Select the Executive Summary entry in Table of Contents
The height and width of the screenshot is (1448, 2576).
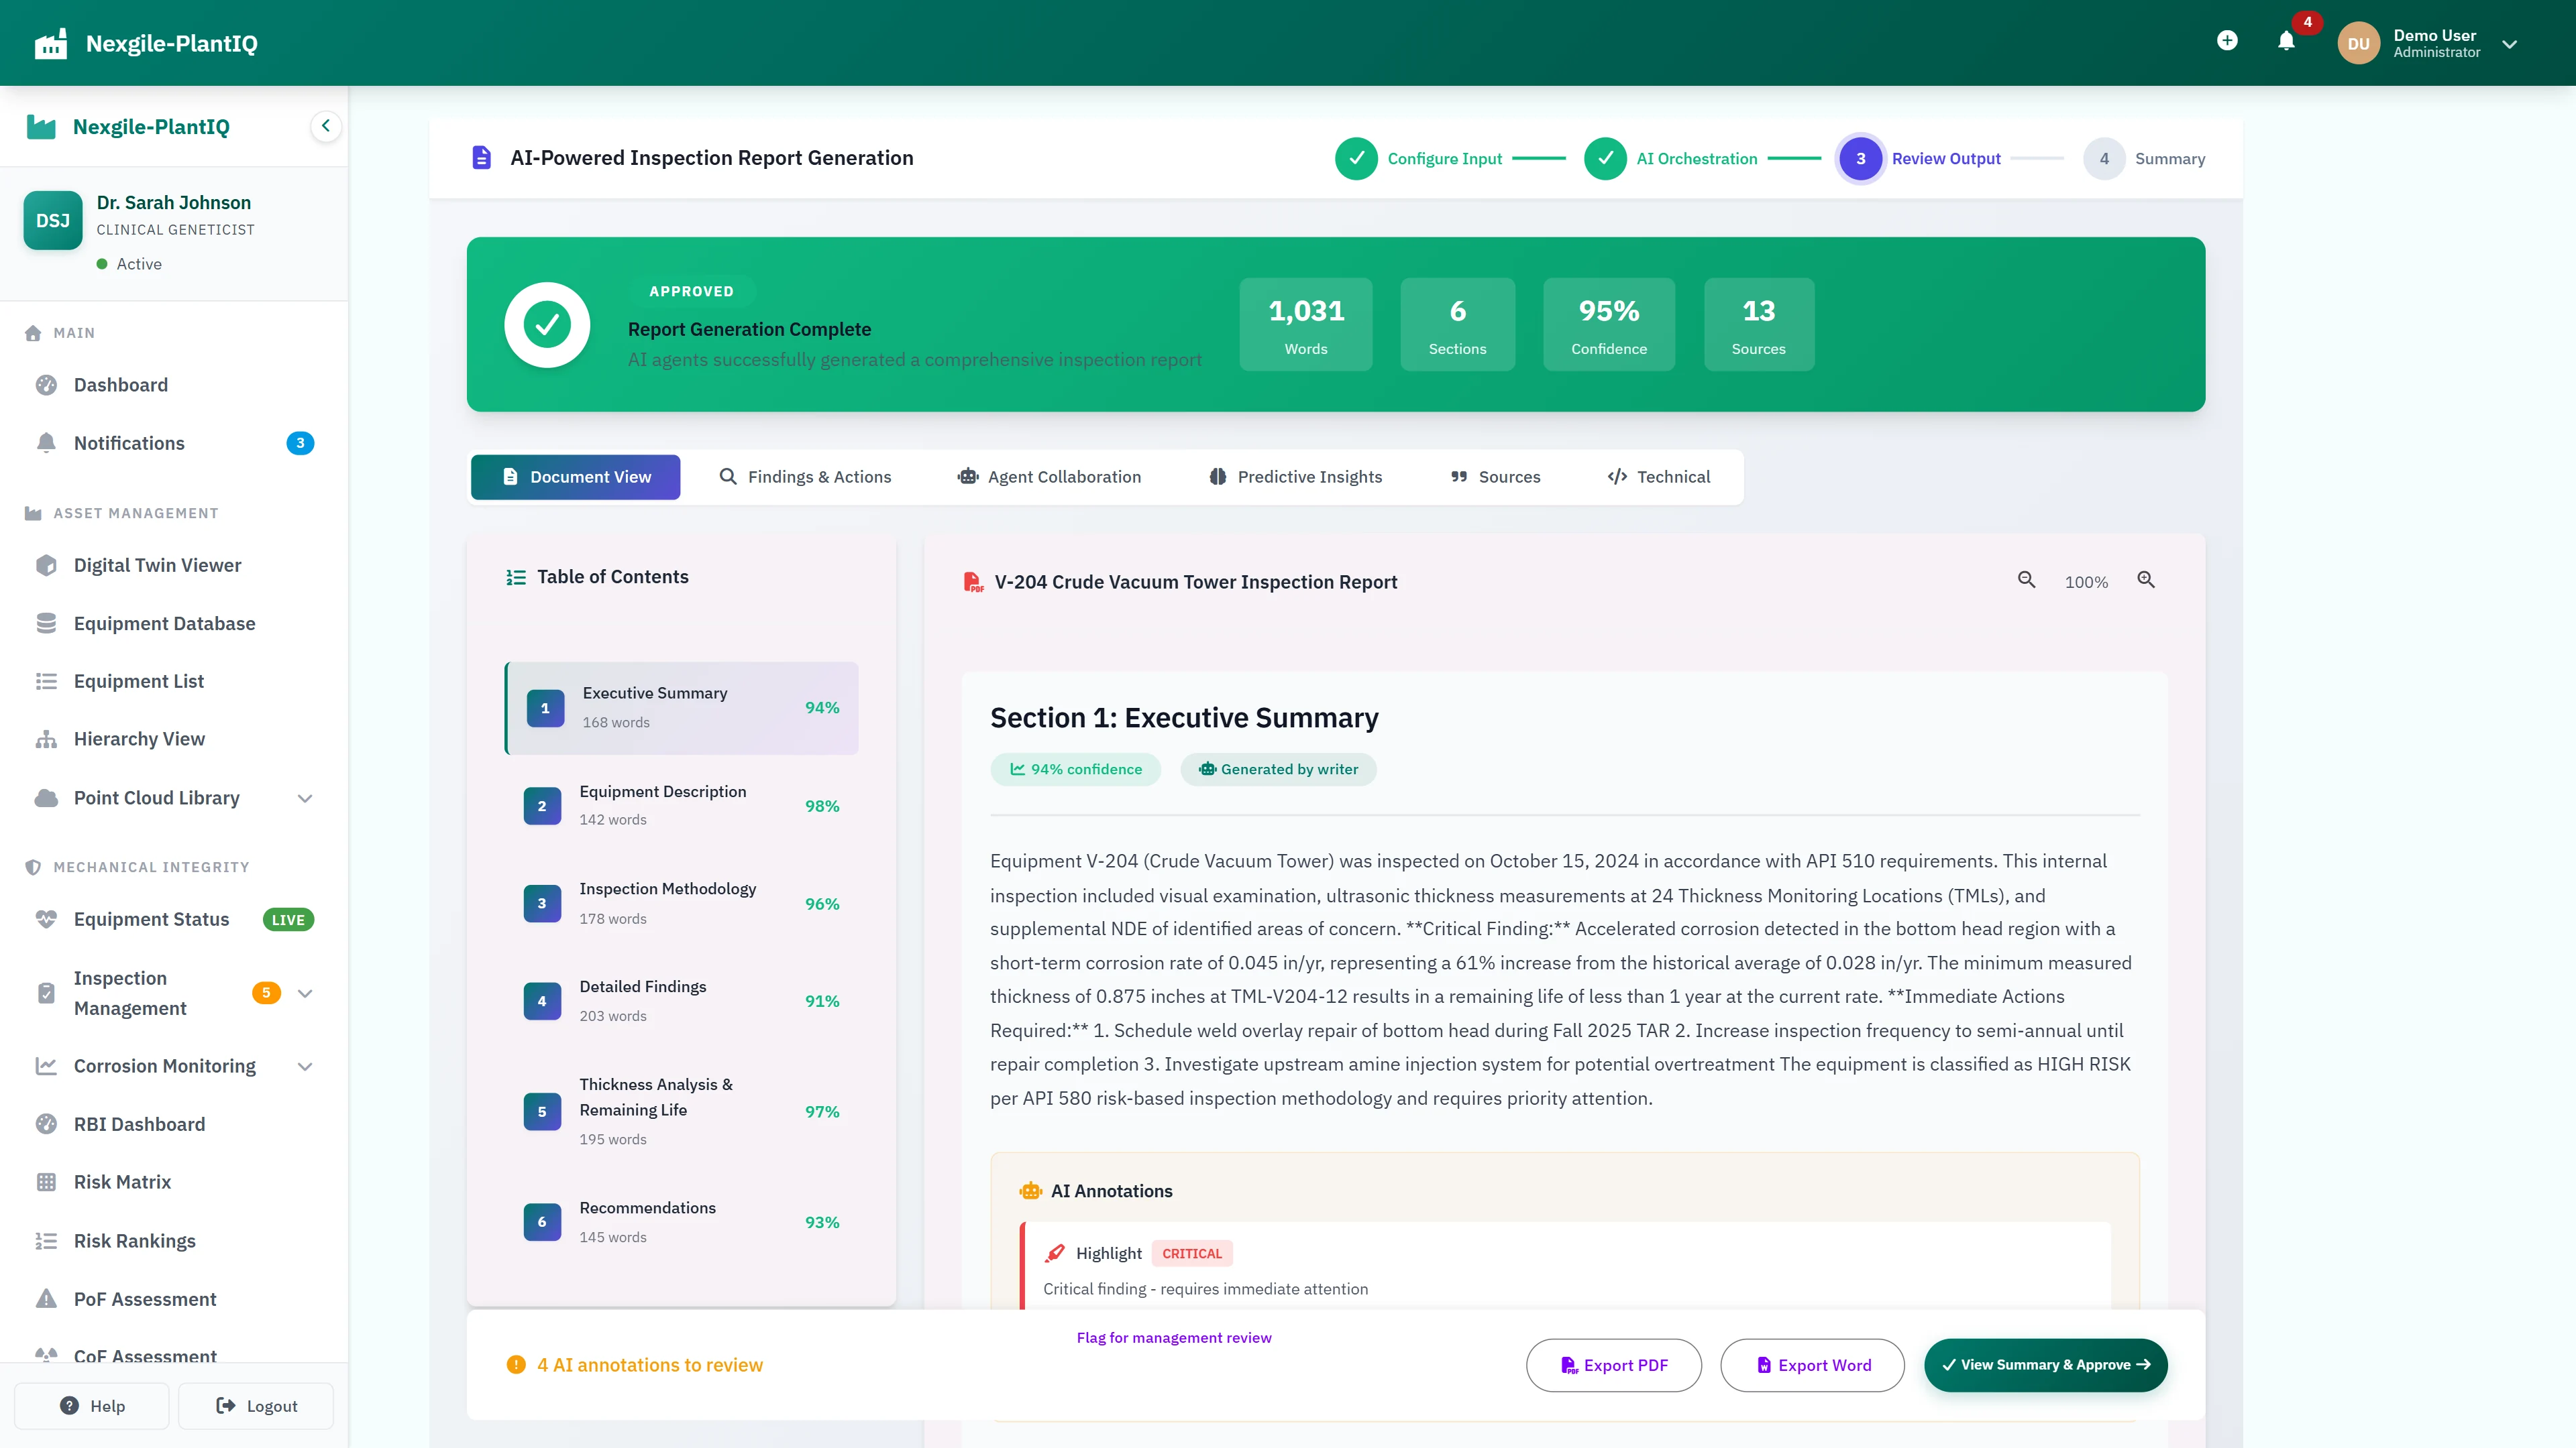click(682, 707)
